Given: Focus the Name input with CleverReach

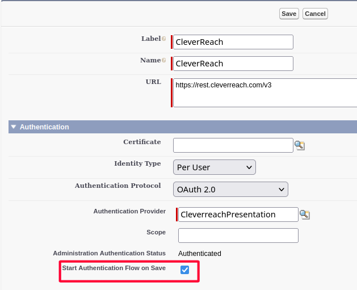Looking at the screenshot, I should point(233,64).
